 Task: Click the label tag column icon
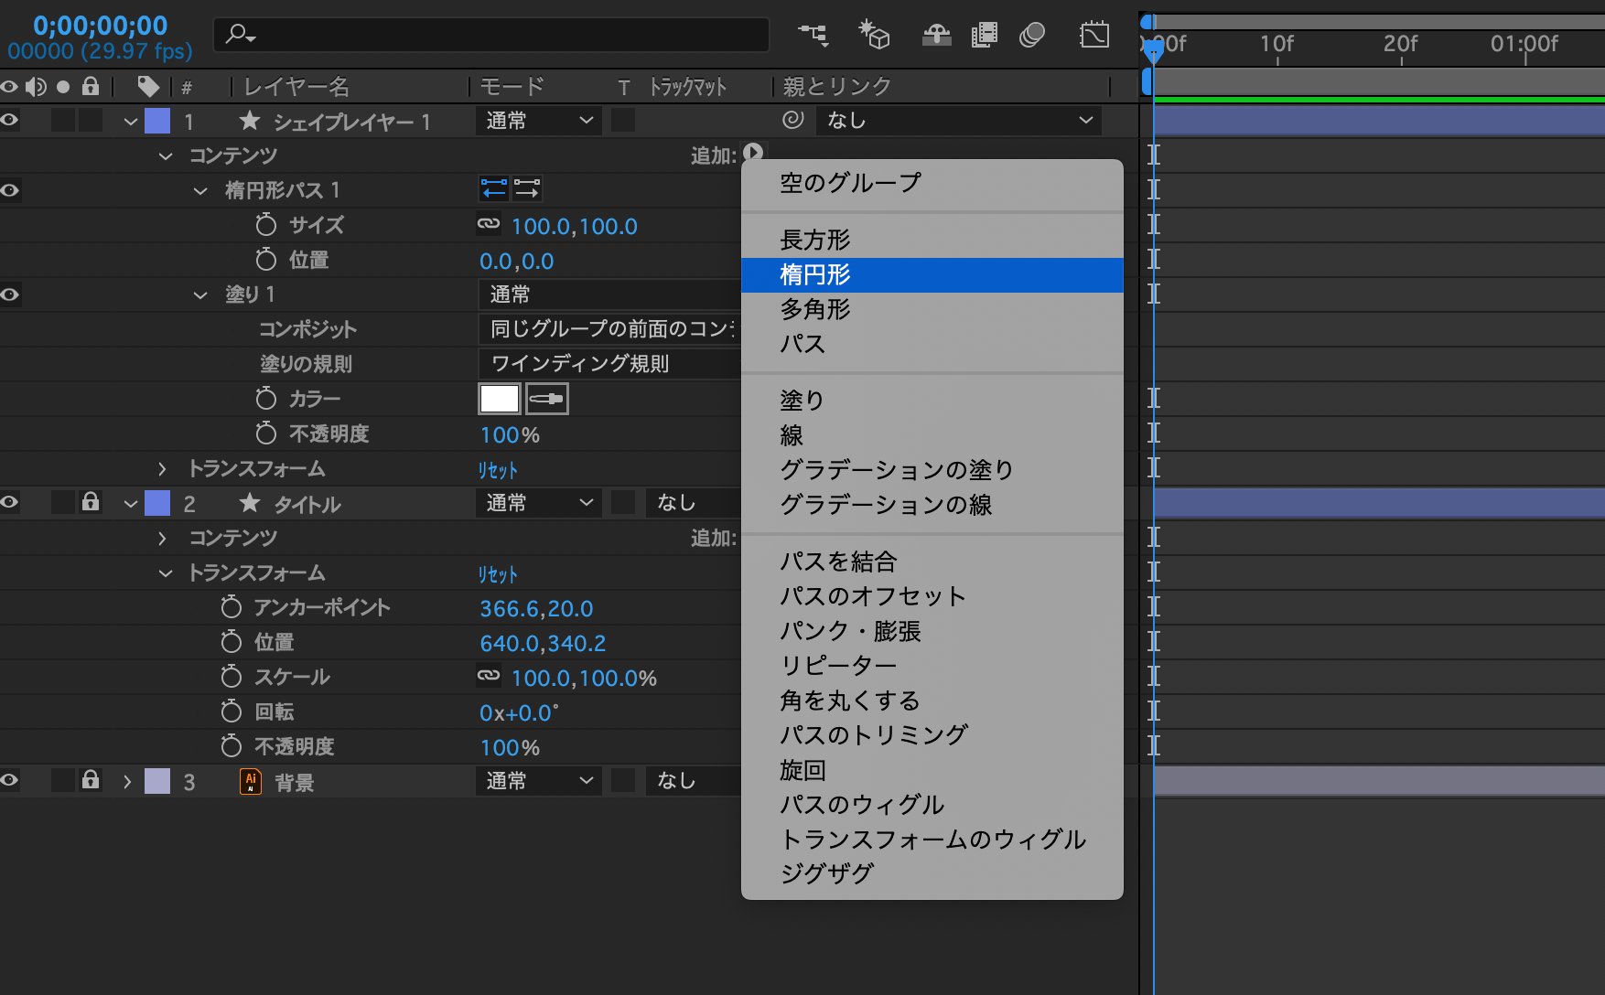point(148,87)
